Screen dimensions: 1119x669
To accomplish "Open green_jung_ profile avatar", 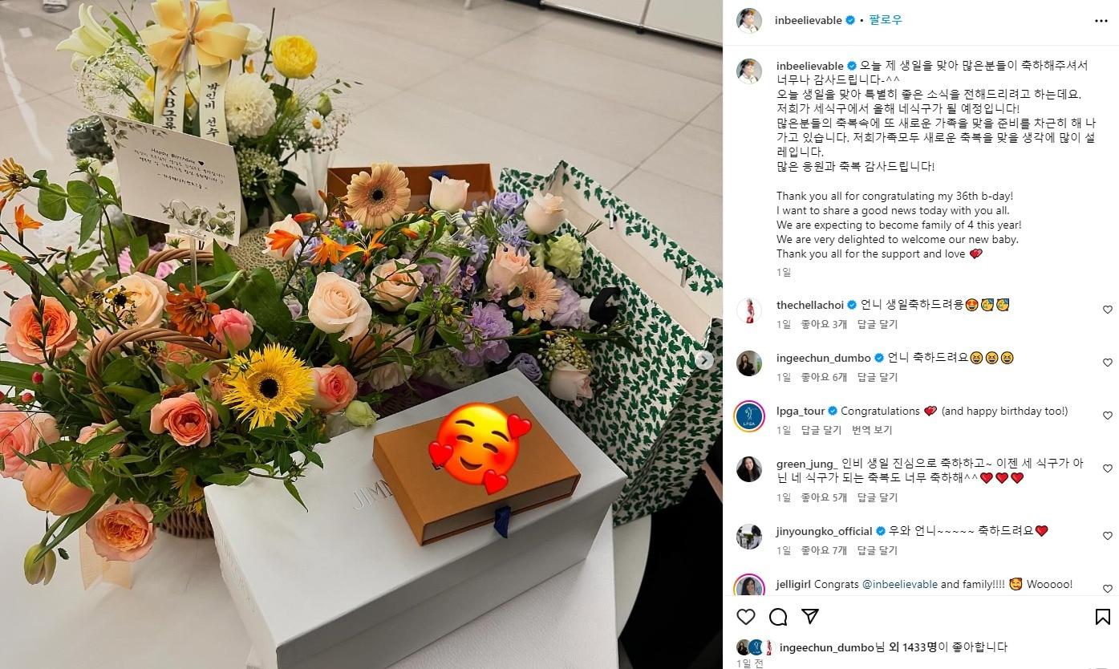I will 749,468.
